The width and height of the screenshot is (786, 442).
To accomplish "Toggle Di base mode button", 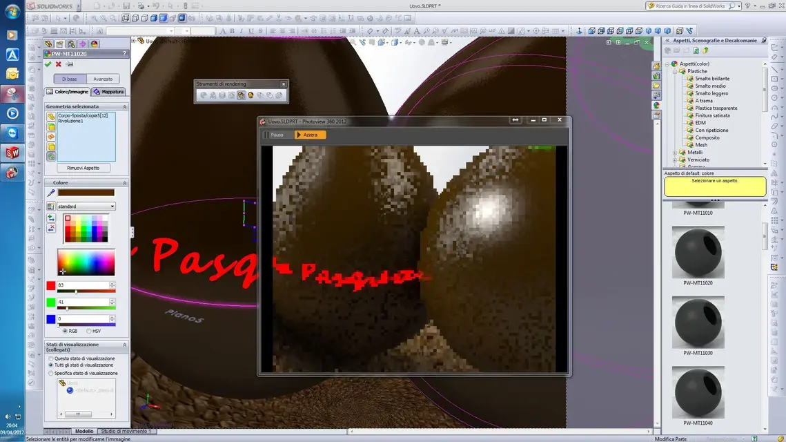I will coord(70,79).
